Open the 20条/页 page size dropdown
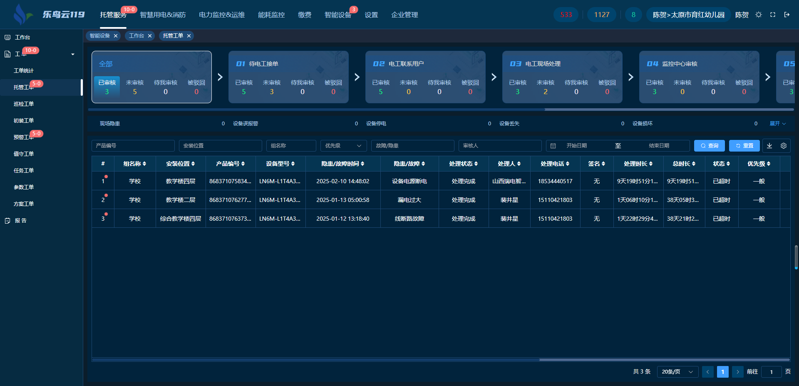 pos(677,371)
